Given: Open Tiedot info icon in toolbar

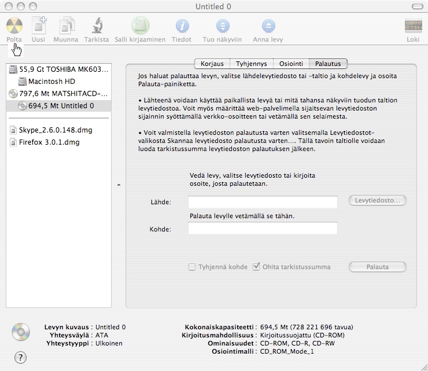Looking at the screenshot, I should click(x=182, y=26).
